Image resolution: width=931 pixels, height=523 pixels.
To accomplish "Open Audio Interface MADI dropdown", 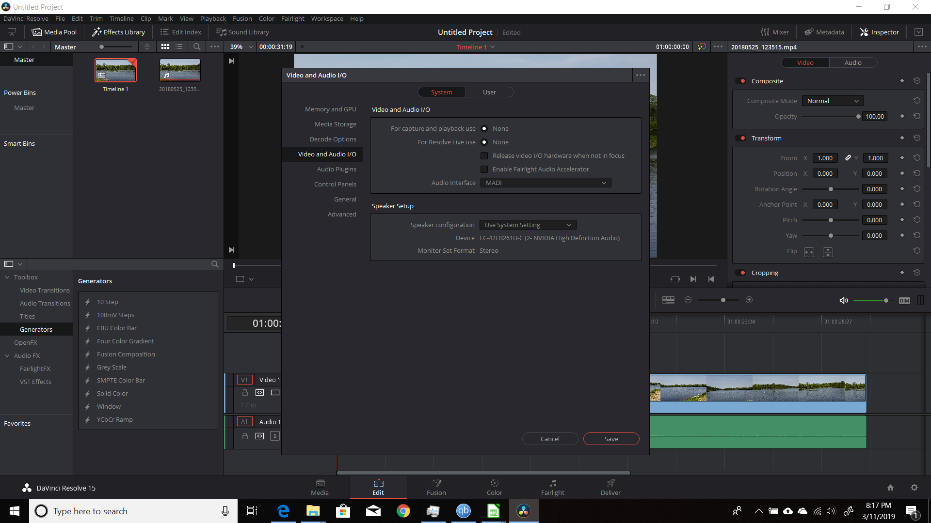I will (x=546, y=183).
